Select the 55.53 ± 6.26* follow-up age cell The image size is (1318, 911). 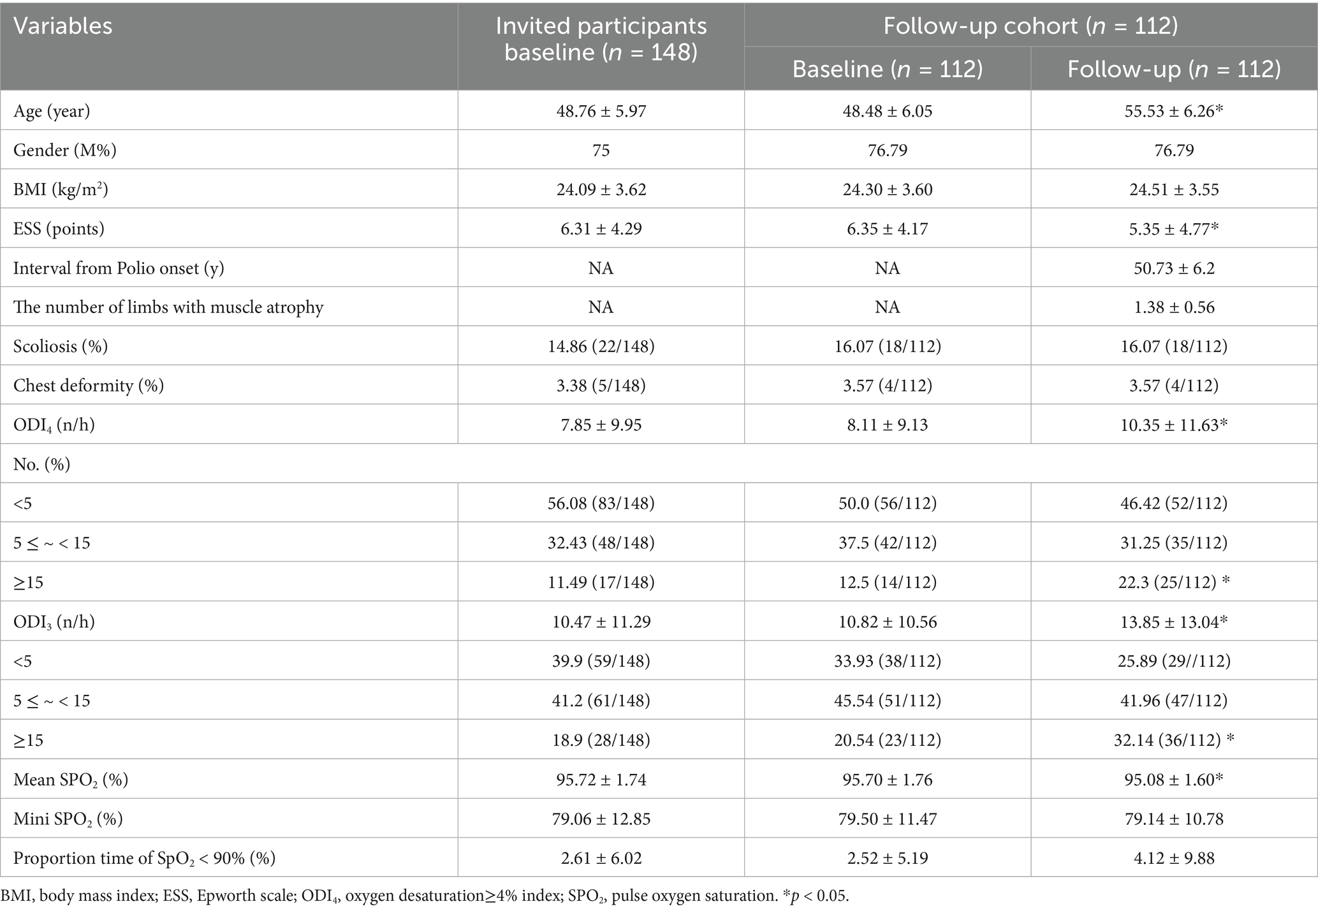tap(1174, 111)
